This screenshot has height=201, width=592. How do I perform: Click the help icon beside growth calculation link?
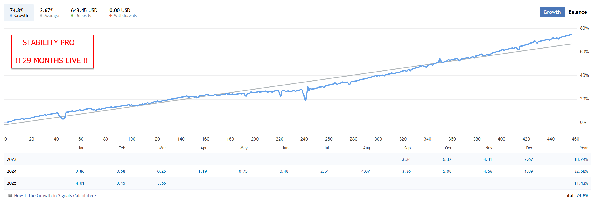tap(10, 195)
